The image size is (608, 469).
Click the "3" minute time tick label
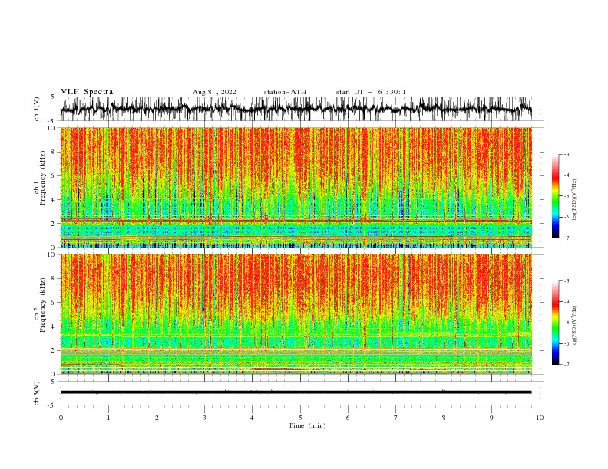[204, 418]
